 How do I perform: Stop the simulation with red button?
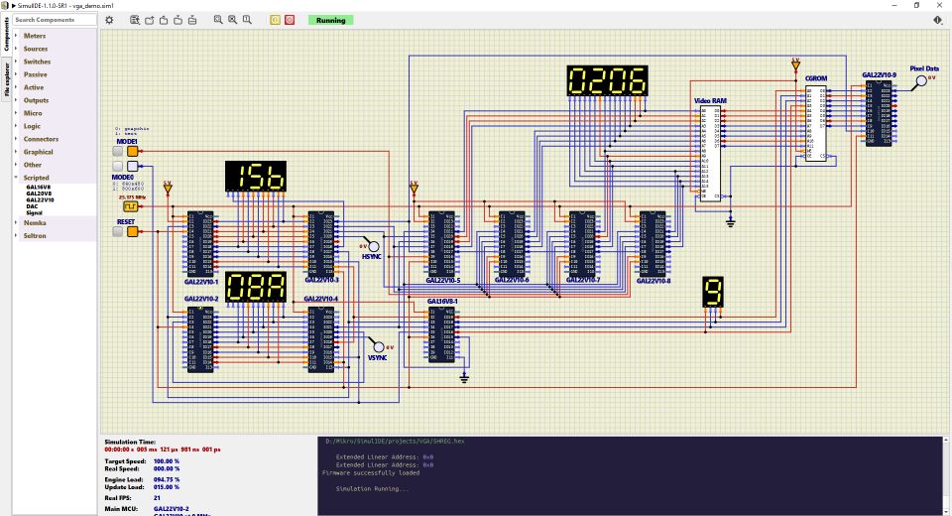pyautogui.click(x=290, y=20)
